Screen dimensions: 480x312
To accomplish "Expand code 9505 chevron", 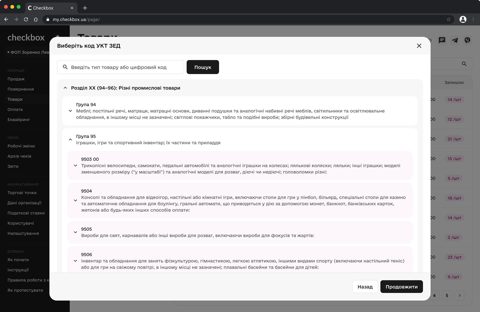I will click(76, 232).
